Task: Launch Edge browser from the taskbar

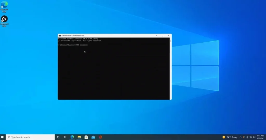Action: click(x=72, y=137)
